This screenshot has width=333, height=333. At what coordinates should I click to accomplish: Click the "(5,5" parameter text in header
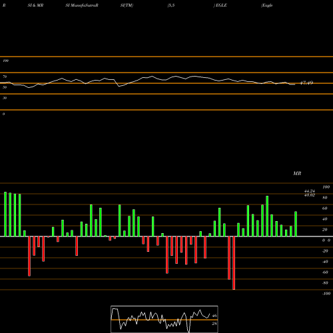171,5
